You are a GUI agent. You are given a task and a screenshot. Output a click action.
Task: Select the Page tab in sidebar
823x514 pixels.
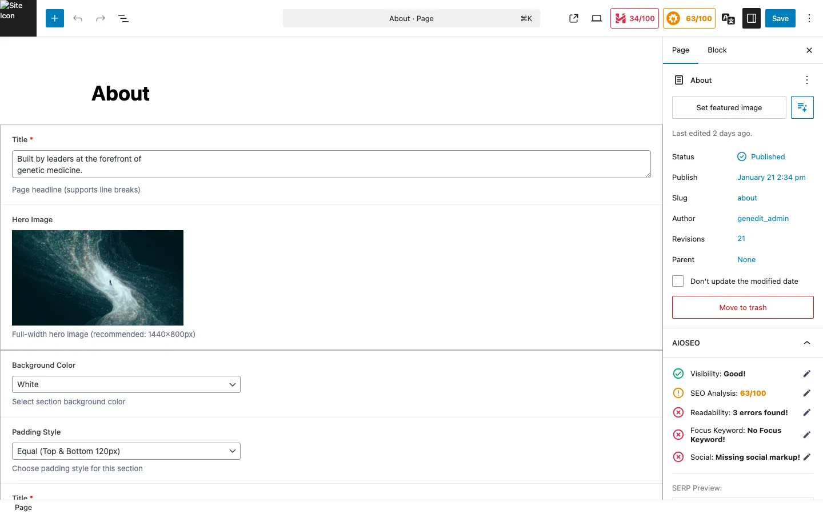point(681,50)
